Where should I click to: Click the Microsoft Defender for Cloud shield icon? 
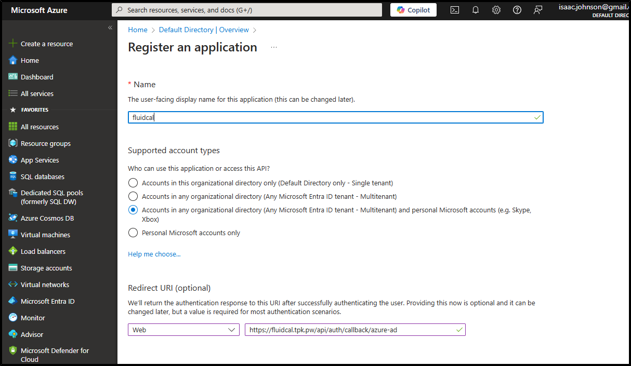coord(13,351)
